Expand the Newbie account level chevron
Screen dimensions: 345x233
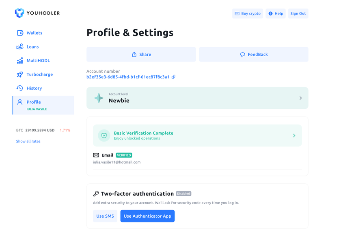(x=300, y=98)
